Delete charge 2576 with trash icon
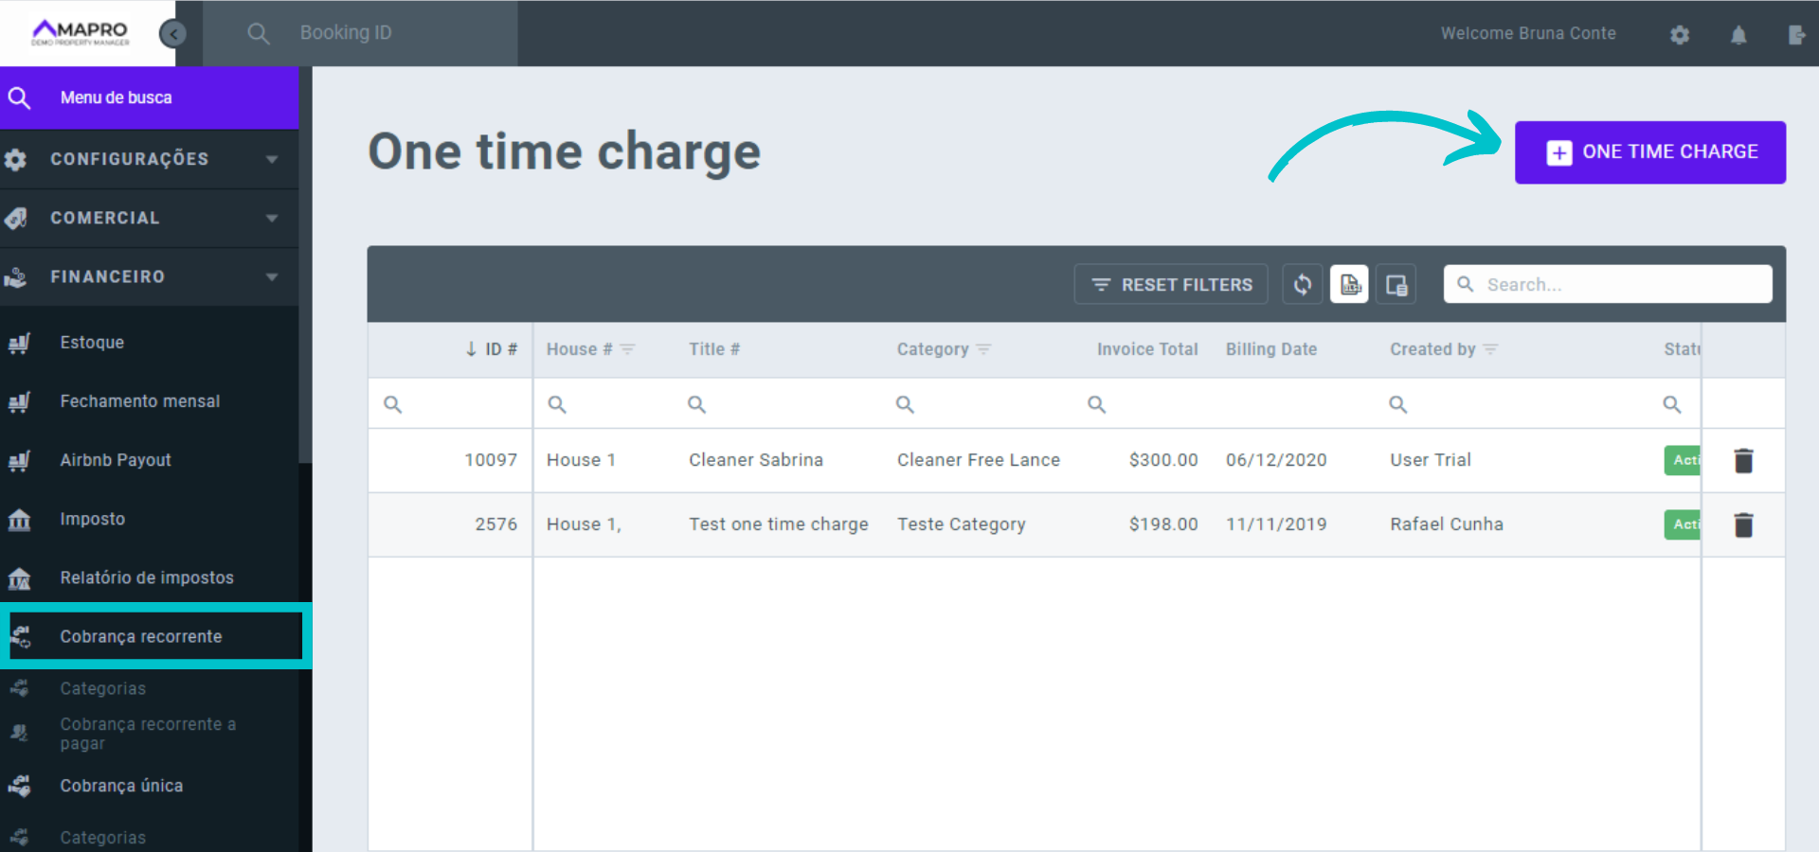 tap(1743, 525)
